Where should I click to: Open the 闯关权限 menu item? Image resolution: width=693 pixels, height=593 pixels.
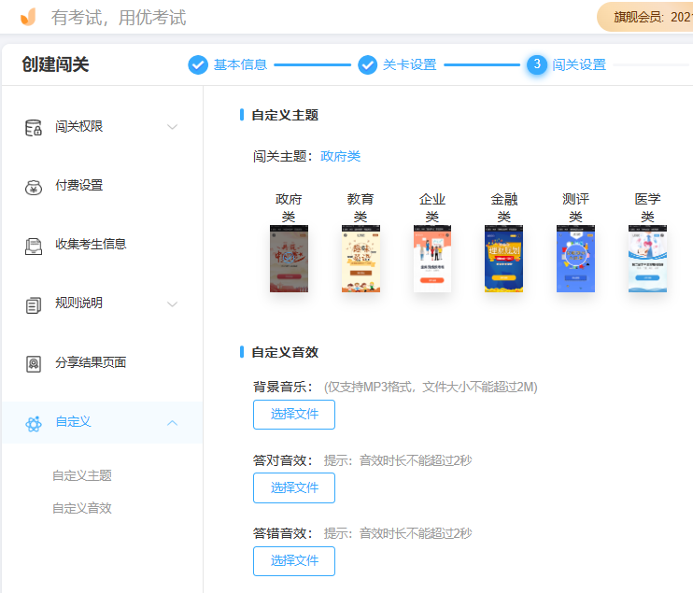point(102,127)
